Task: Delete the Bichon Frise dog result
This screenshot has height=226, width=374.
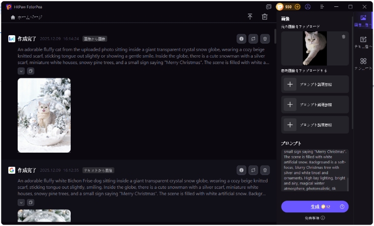Action: pyautogui.click(x=265, y=170)
